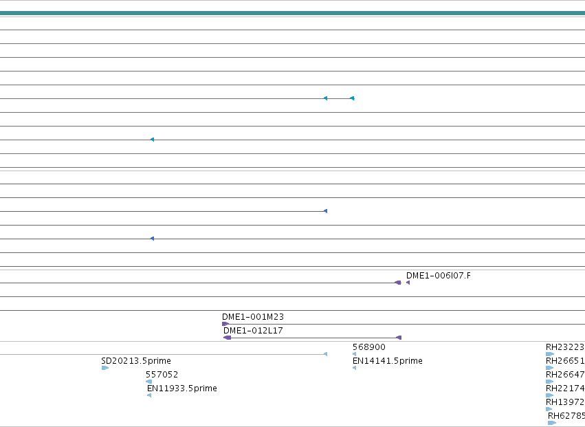Click the small arrowhead left of 568900
The image size is (585, 427).
tap(355, 354)
